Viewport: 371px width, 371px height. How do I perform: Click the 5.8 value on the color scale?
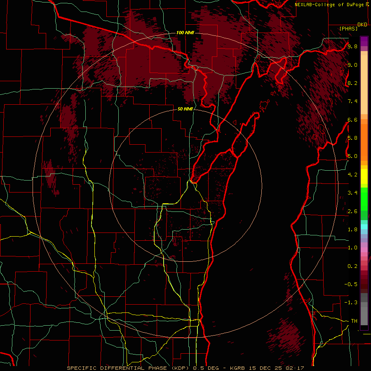352,138
